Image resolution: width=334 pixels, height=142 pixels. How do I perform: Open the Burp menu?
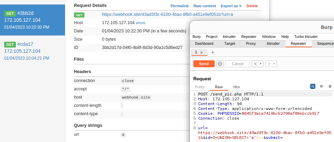tap(196, 37)
